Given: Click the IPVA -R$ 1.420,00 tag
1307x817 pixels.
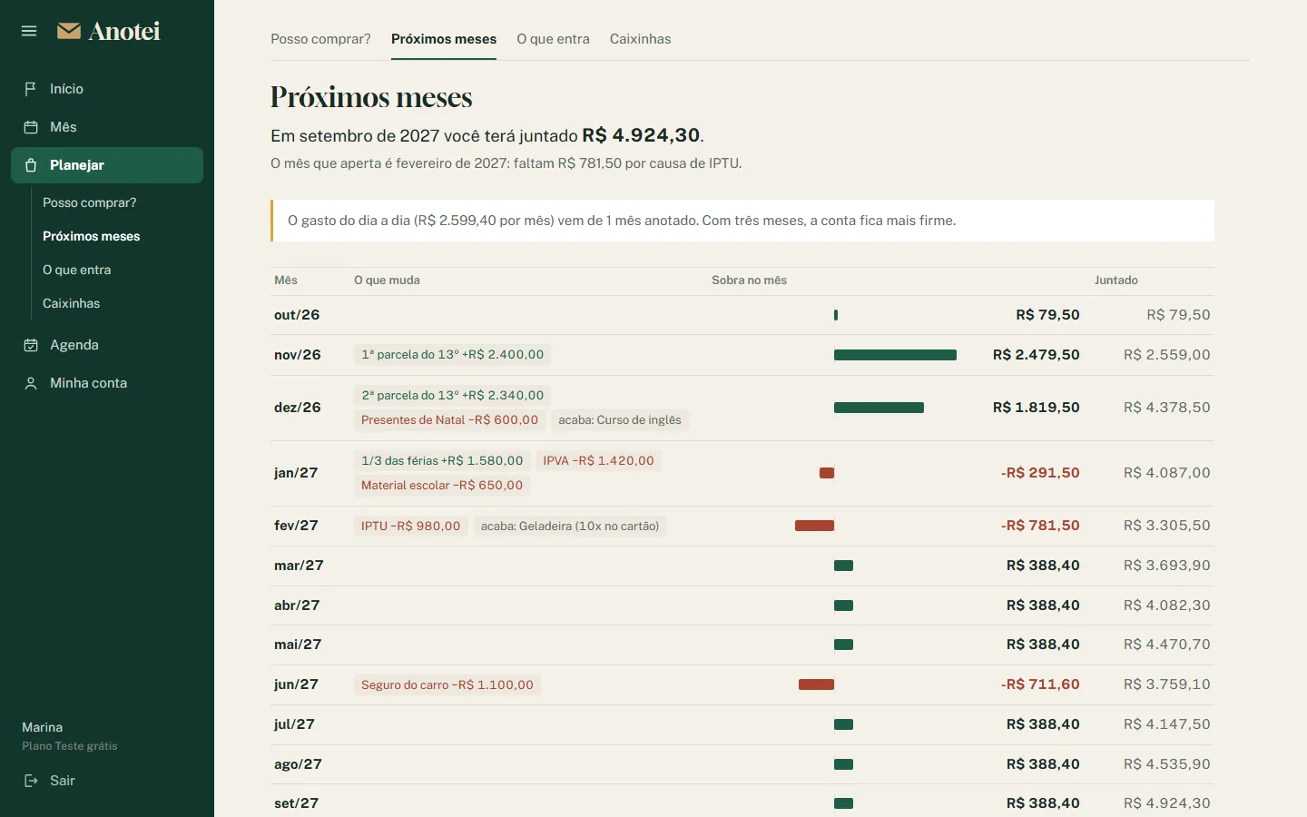Looking at the screenshot, I should point(598,461).
